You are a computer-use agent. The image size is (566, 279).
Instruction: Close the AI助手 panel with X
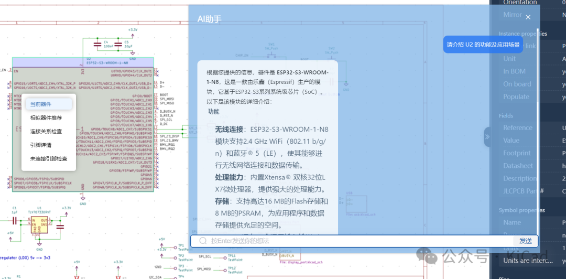click(x=528, y=17)
